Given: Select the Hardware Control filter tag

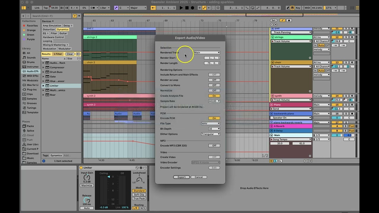Looking at the screenshot, I should (x=53, y=37).
